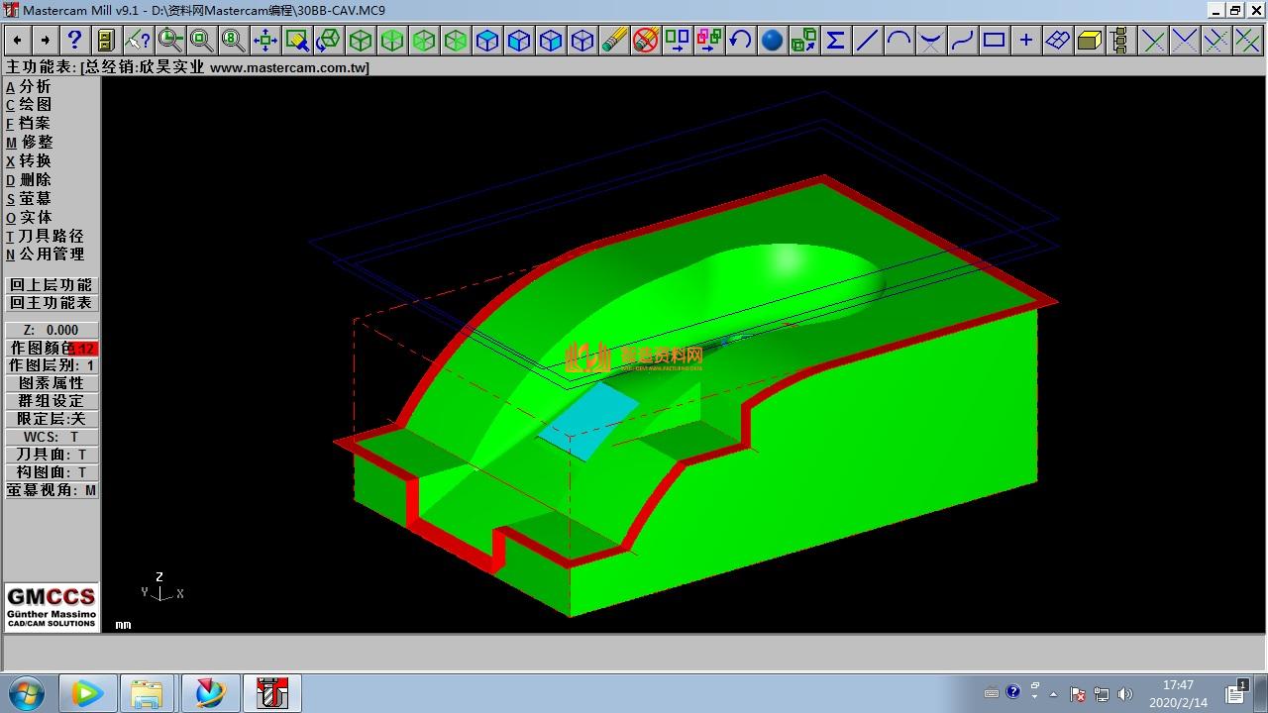Click the Create arc tool icon
The image size is (1268, 713).
point(898,40)
